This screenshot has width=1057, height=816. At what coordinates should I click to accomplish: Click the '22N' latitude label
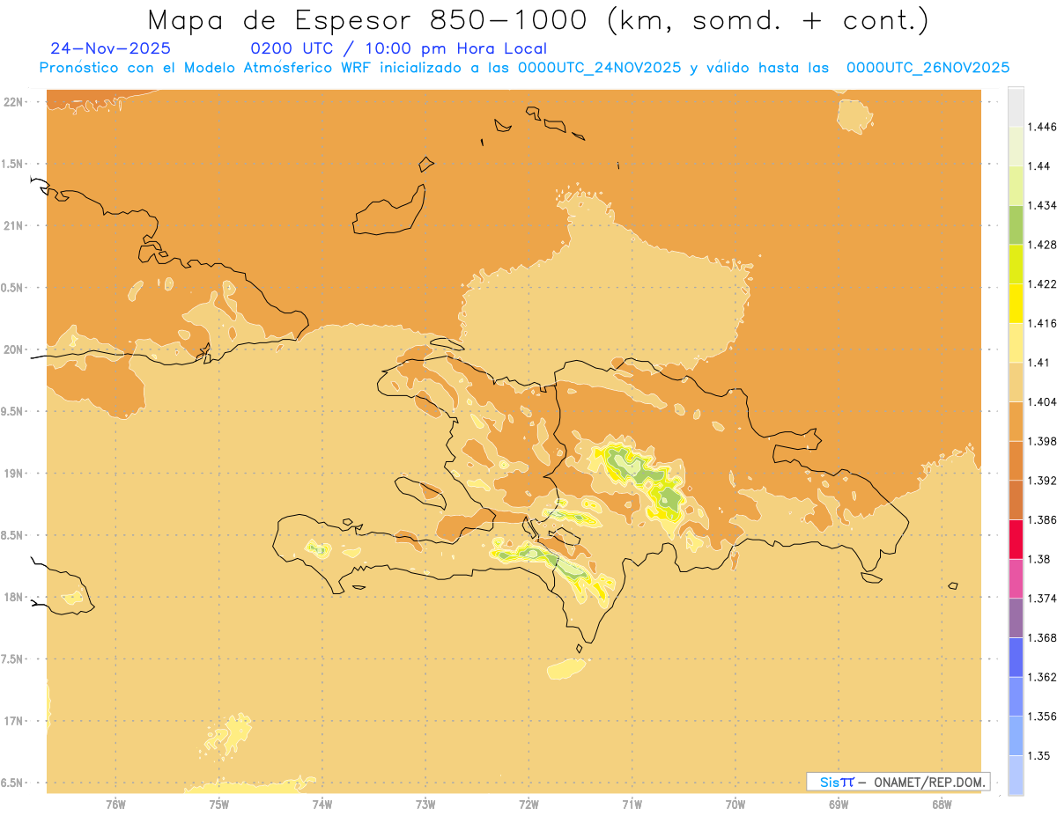(x=14, y=101)
